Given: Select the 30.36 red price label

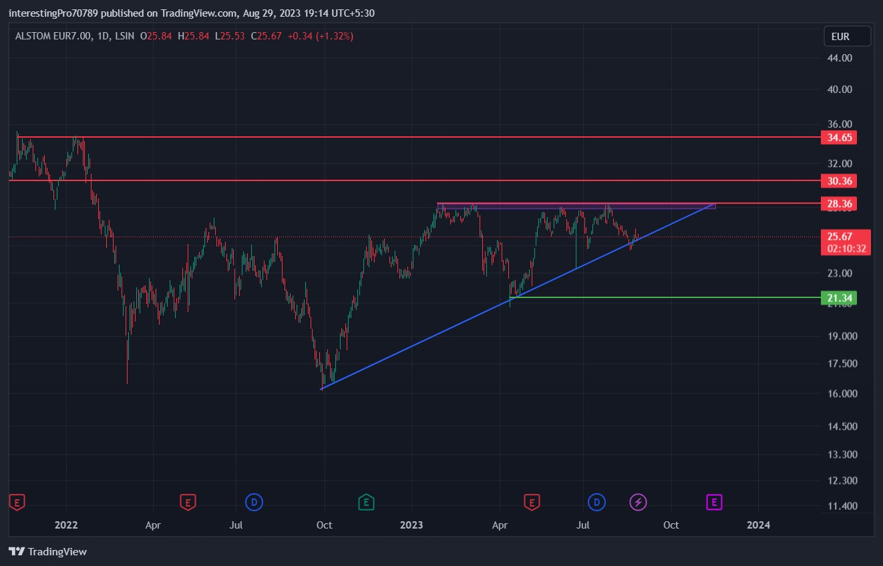Looking at the screenshot, I should click(x=838, y=181).
